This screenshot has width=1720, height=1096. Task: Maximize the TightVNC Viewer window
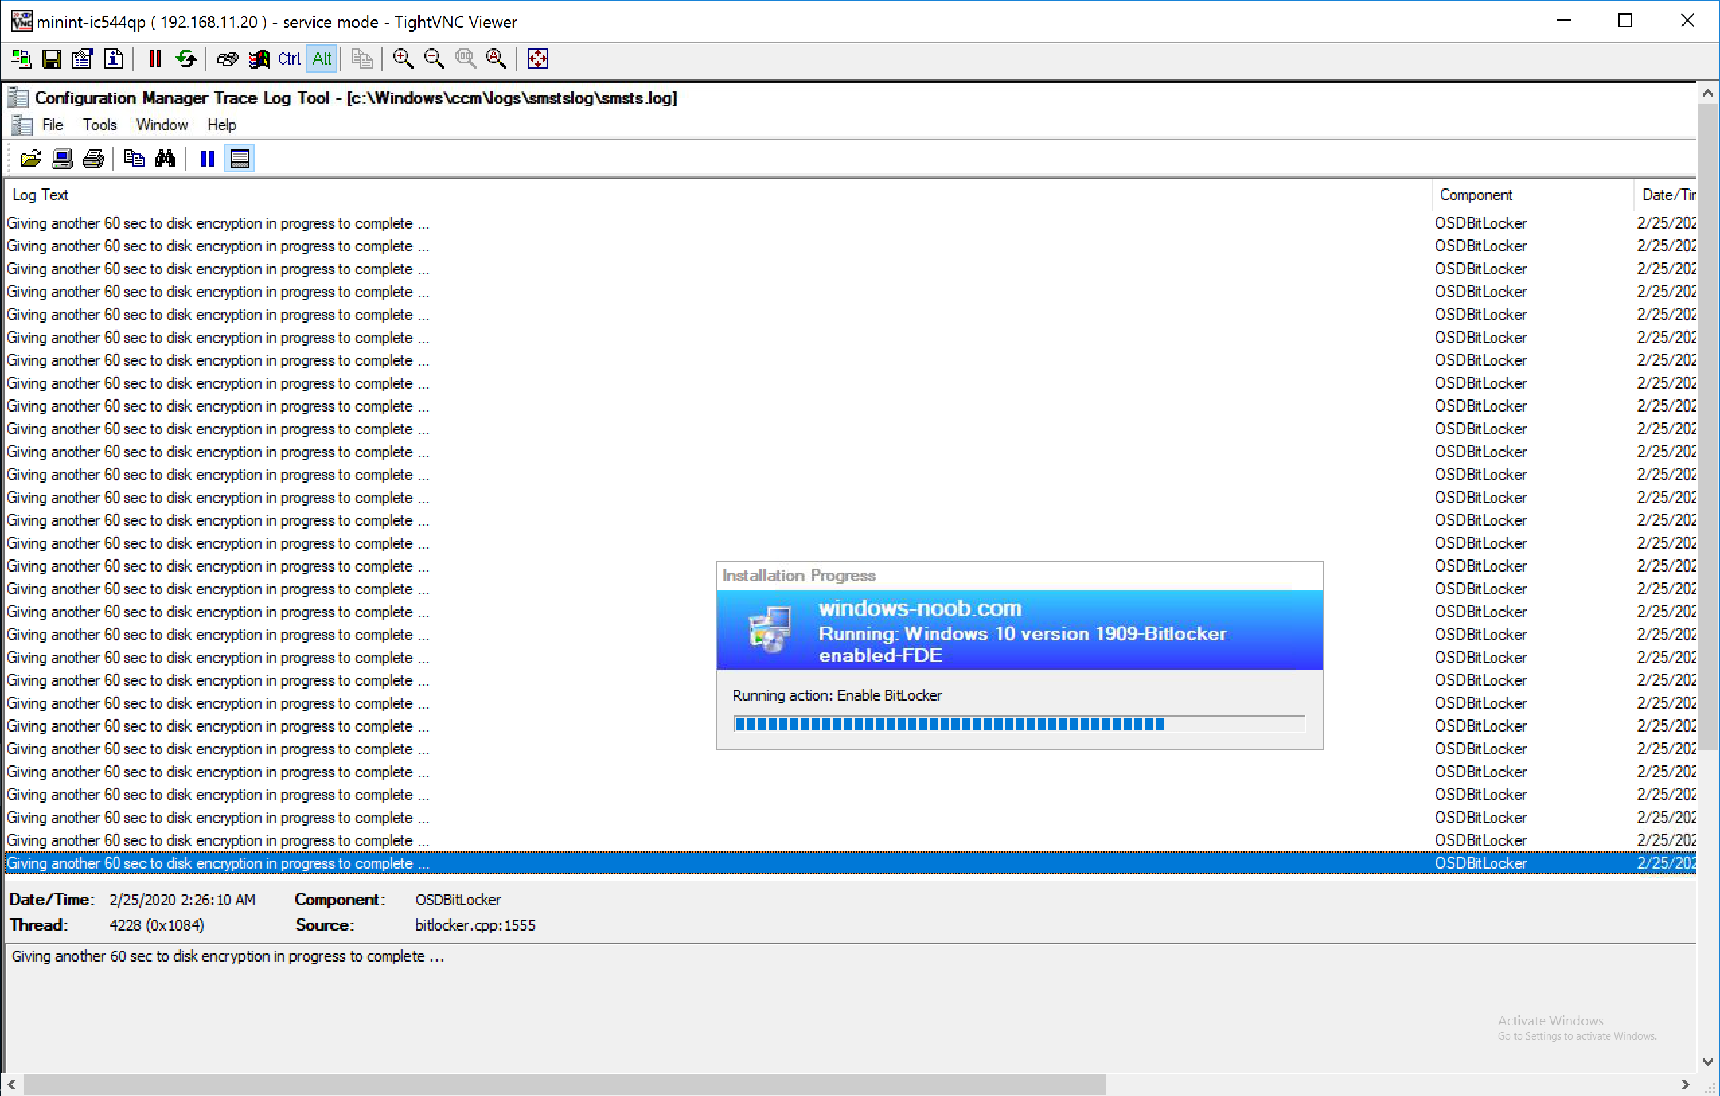[1625, 21]
